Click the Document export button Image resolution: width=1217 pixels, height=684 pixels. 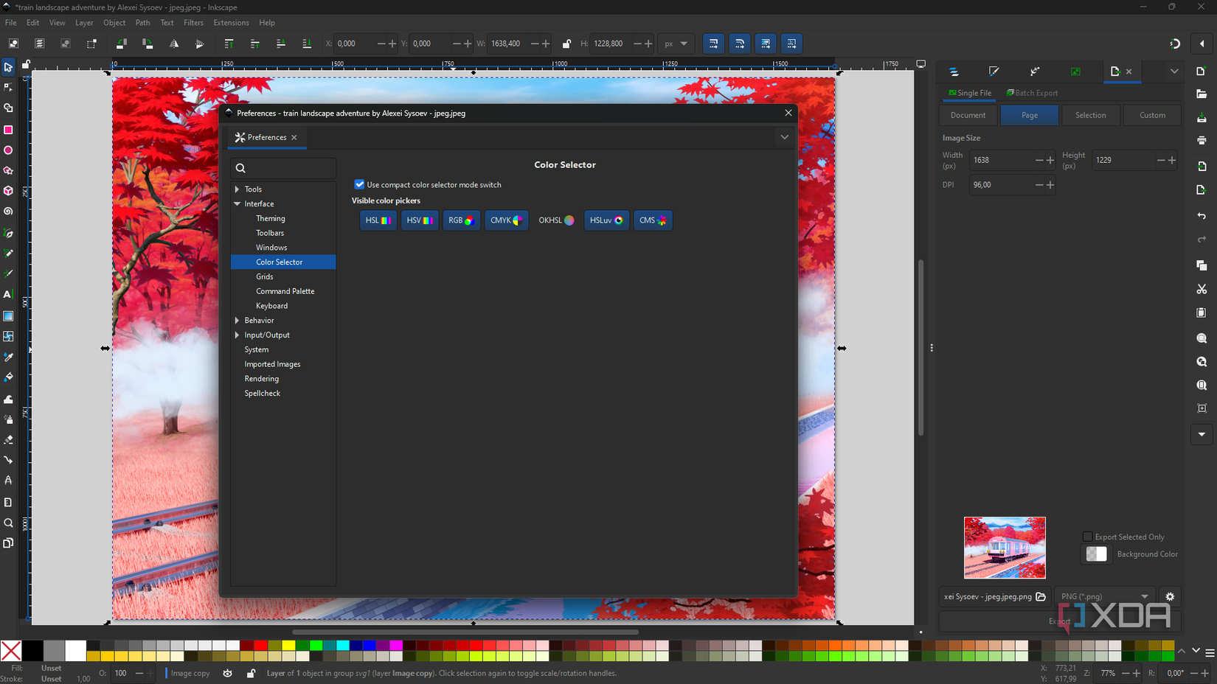pos(968,115)
